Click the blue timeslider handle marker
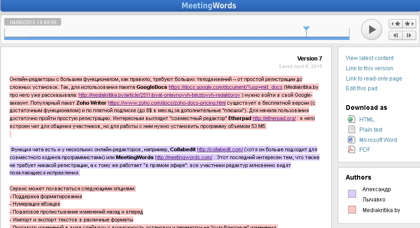420x228 pixels. coord(306,31)
